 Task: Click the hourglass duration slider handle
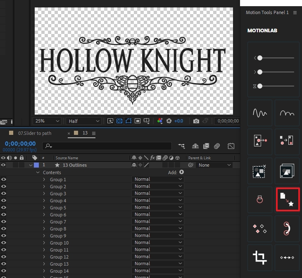(260, 86)
